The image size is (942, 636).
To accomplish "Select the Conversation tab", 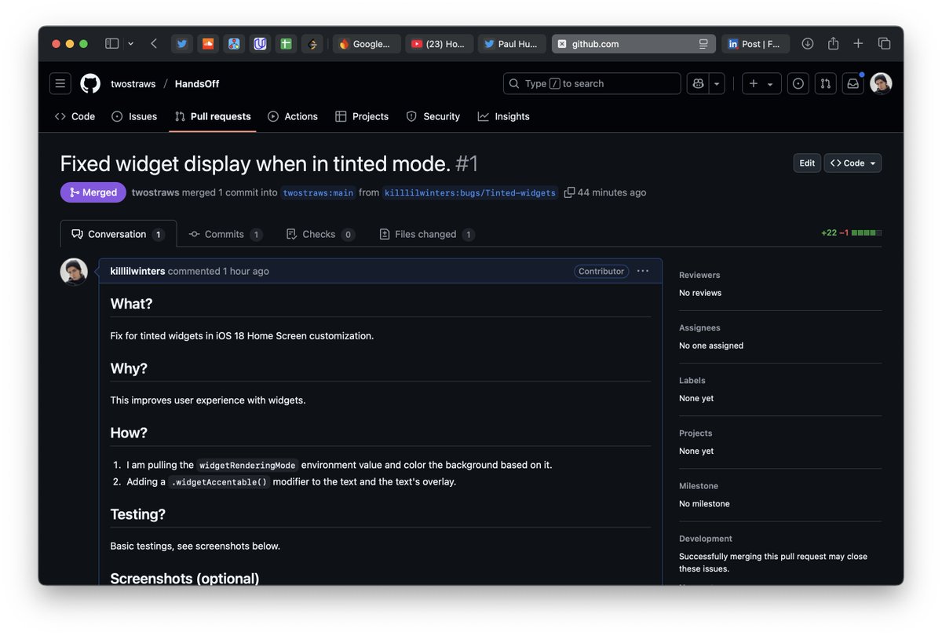I will point(119,234).
